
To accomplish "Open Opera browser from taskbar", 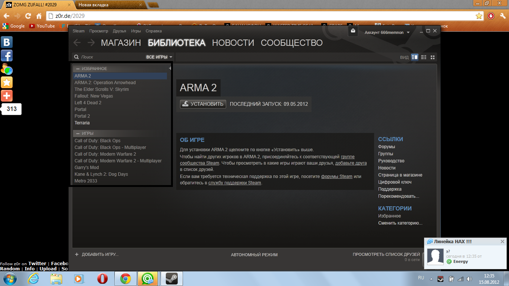I will (102, 279).
